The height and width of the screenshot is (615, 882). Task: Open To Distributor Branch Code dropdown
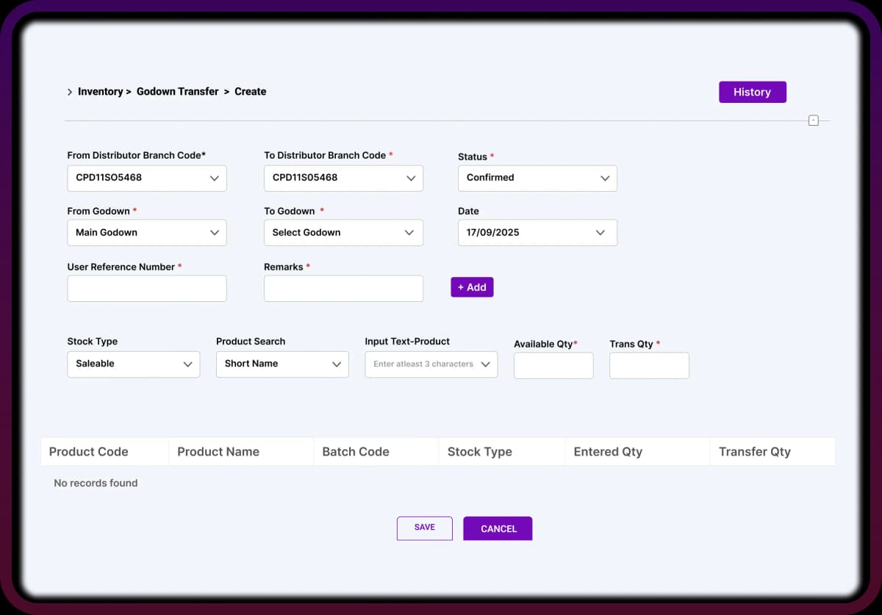343,178
